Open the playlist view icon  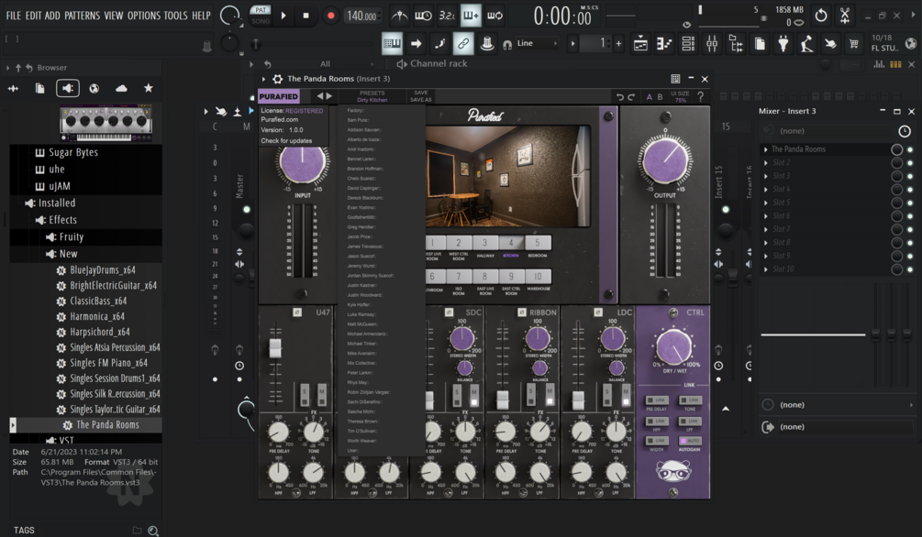click(640, 43)
